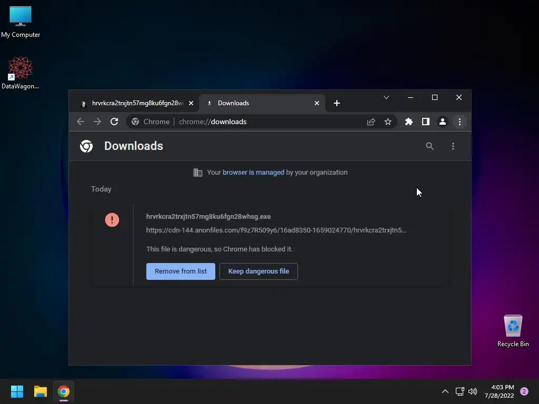Viewport: 539px width, 404px height.
Task: Click the red dangerous file warning icon
Action: point(112,220)
